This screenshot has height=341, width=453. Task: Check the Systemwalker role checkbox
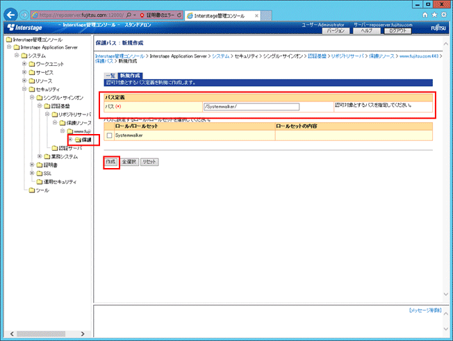pyautogui.click(x=109, y=135)
